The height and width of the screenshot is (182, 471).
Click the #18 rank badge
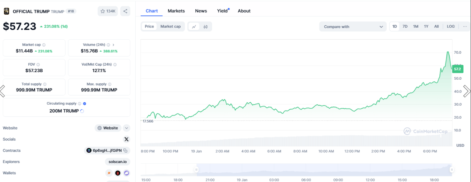[71, 11]
